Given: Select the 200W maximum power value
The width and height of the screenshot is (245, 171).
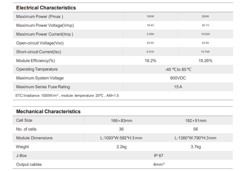Looking at the screenshot, I should click(205, 16).
